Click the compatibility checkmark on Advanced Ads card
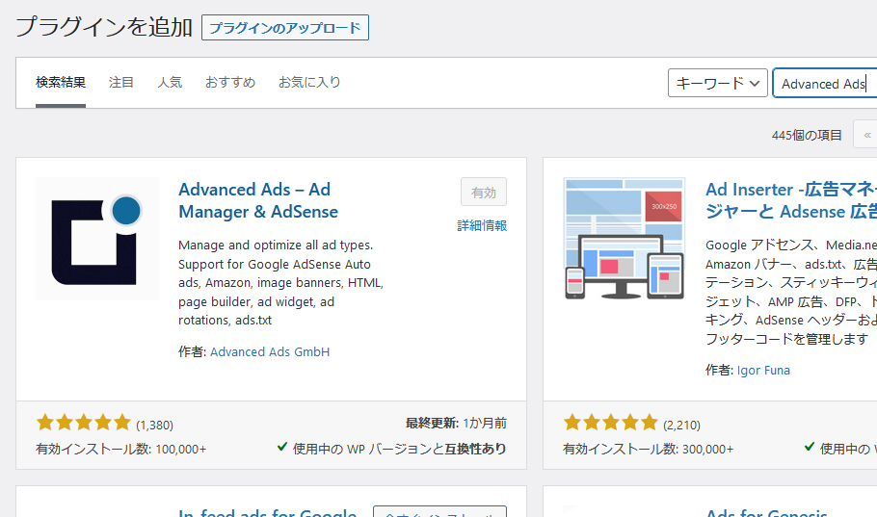 (x=282, y=447)
